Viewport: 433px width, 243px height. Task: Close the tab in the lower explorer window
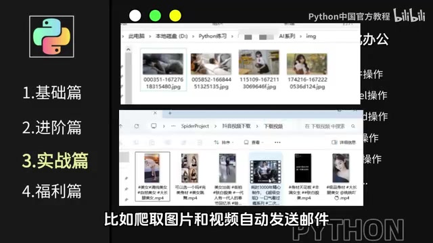(155, 113)
